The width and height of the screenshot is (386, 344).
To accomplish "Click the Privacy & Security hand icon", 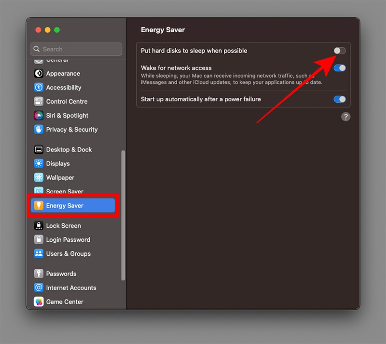I will point(39,129).
